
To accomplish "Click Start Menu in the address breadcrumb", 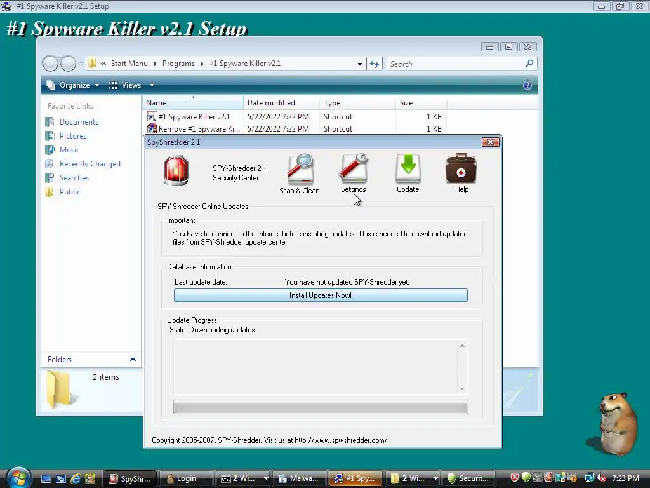I will pyautogui.click(x=129, y=64).
